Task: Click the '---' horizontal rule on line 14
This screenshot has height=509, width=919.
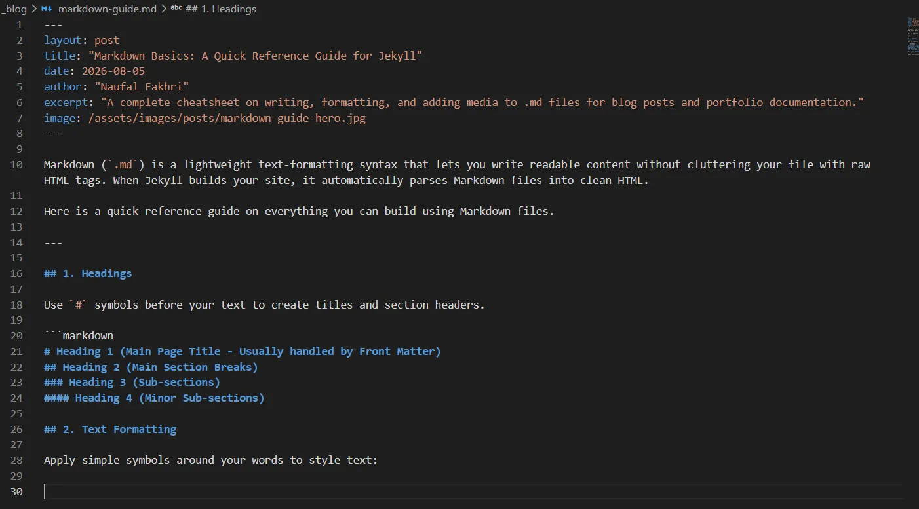Action: click(x=53, y=242)
